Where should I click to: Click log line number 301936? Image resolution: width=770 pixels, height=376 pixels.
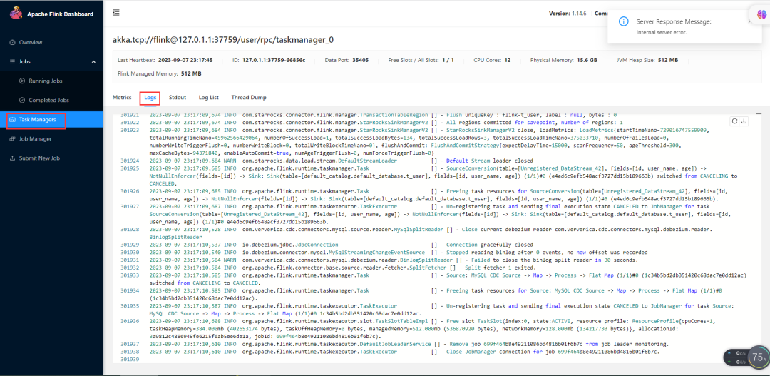(x=130, y=320)
